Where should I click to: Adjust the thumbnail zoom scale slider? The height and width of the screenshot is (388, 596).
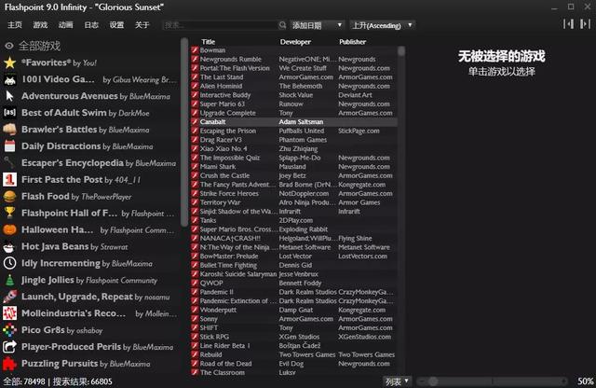click(x=493, y=381)
